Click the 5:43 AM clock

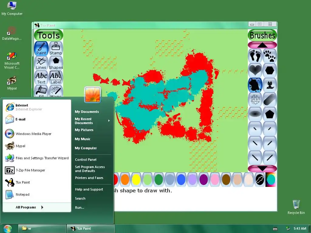[x=300, y=228]
